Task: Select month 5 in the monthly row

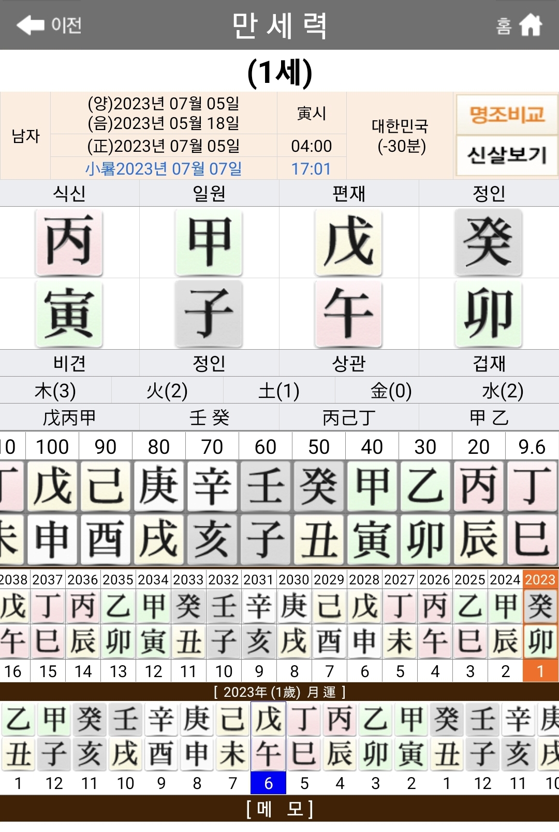Action: point(304,783)
